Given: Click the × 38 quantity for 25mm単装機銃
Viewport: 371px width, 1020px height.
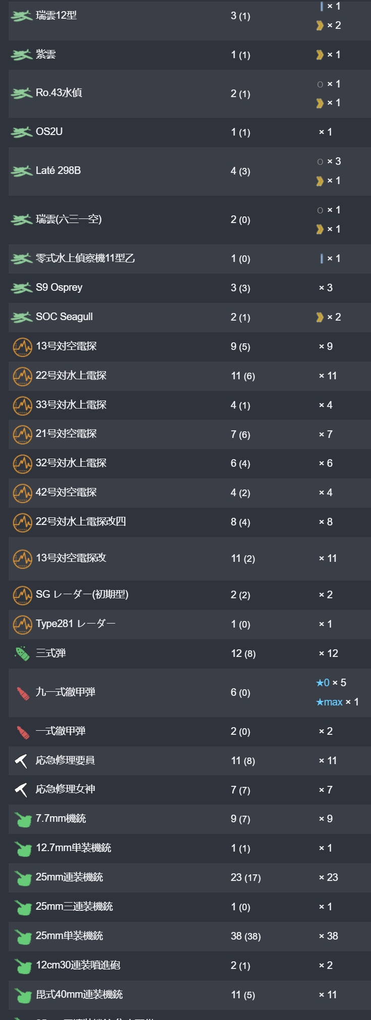Looking at the screenshot, I should (329, 936).
